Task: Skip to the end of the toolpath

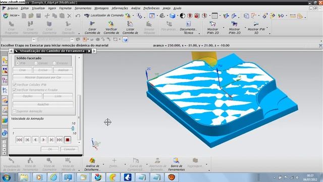Action: (60, 140)
